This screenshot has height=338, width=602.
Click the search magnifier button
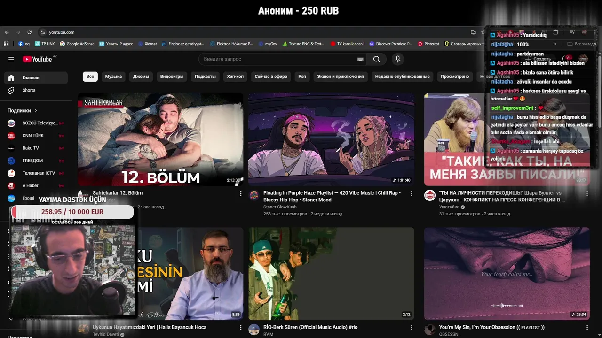tap(377, 59)
